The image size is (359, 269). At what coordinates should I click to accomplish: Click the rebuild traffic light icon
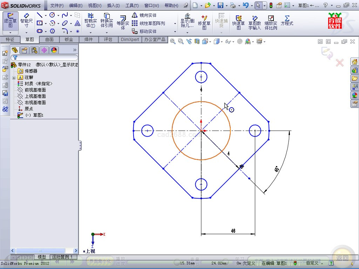pyautogui.click(x=271, y=5)
